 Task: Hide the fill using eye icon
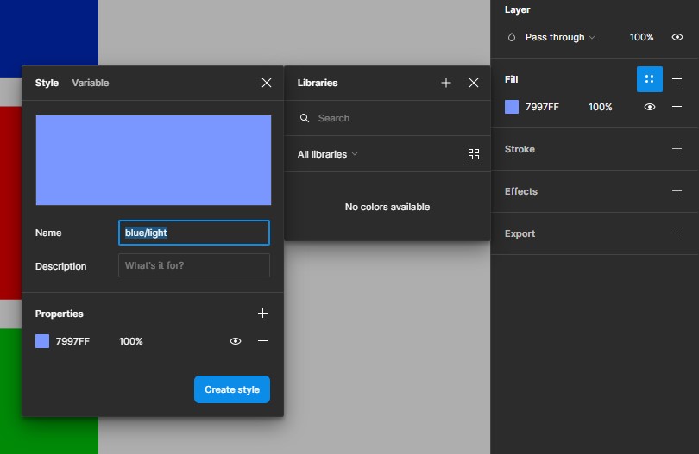coord(650,107)
